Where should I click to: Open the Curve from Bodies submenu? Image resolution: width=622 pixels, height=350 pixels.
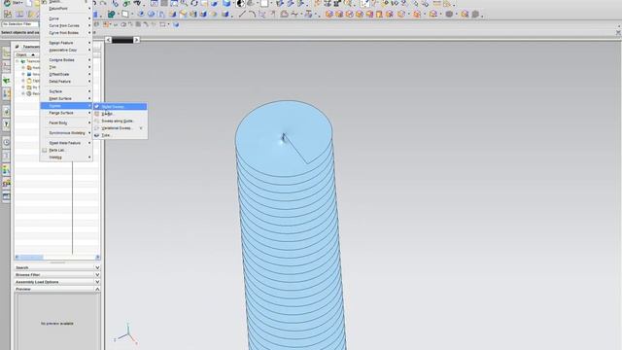click(x=66, y=33)
